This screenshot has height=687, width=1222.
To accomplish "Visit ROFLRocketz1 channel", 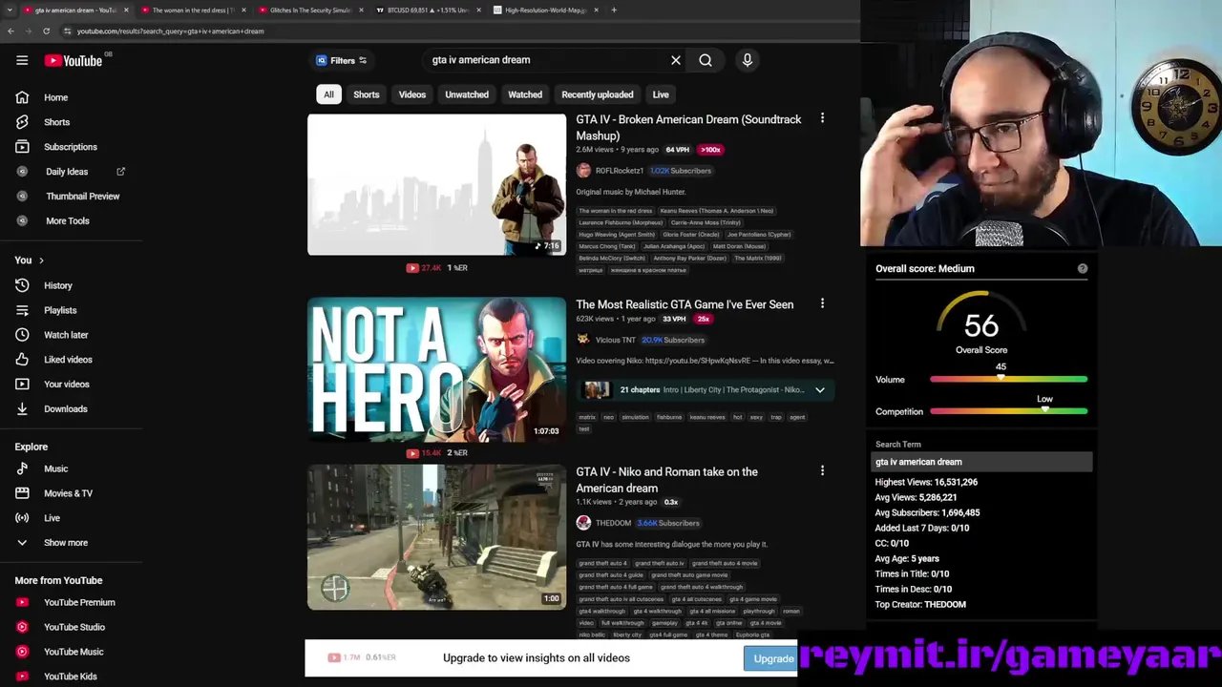I will [619, 171].
